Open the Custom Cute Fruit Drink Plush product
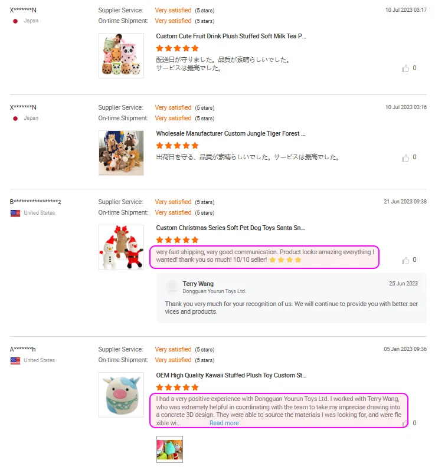 tap(231, 36)
